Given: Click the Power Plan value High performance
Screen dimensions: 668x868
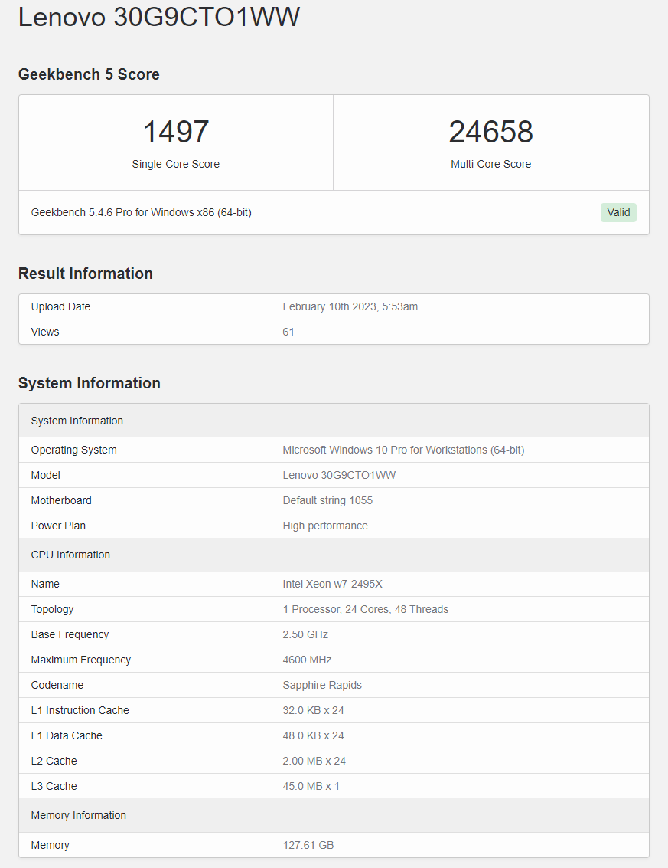Looking at the screenshot, I should point(325,526).
